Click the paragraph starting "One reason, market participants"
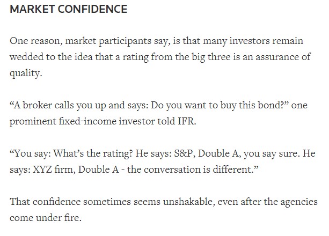The height and width of the screenshot is (236, 329). (x=160, y=57)
